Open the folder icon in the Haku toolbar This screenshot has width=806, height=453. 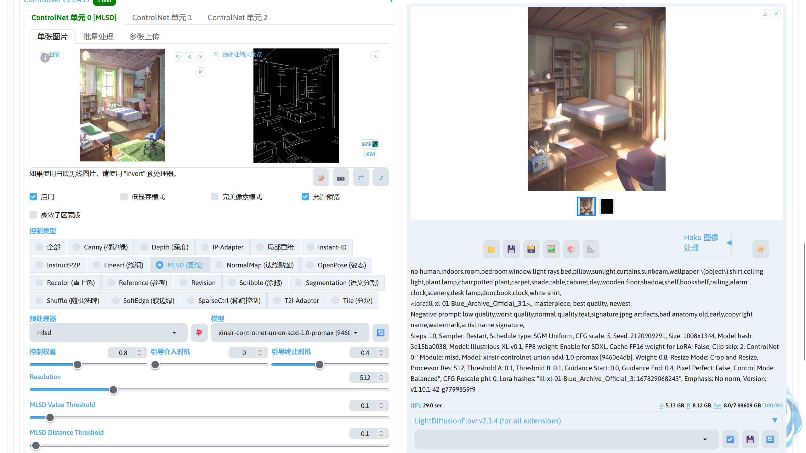(x=491, y=249)
